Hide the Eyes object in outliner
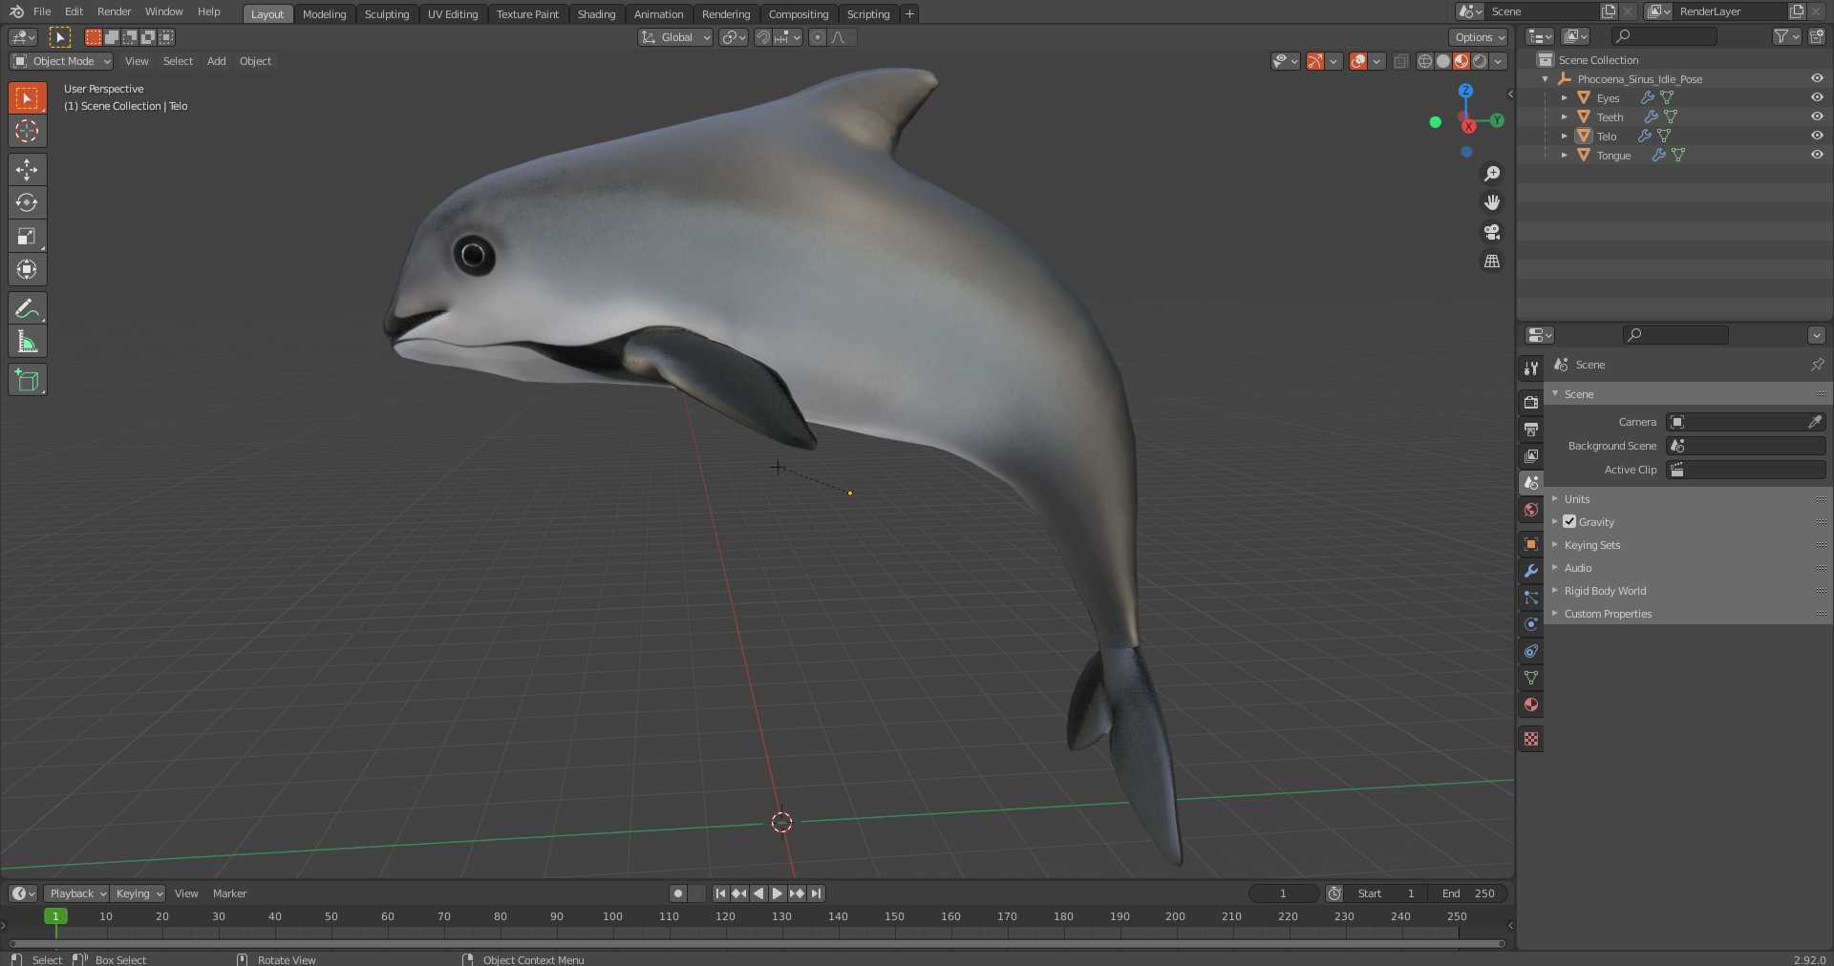Image resolution: width=1834 pixels, height=966 pixels. [1817, 97]
